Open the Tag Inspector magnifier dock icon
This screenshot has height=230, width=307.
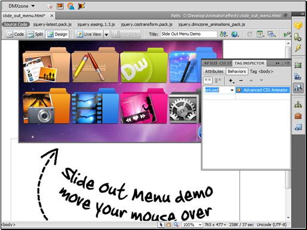click(298, 88)
